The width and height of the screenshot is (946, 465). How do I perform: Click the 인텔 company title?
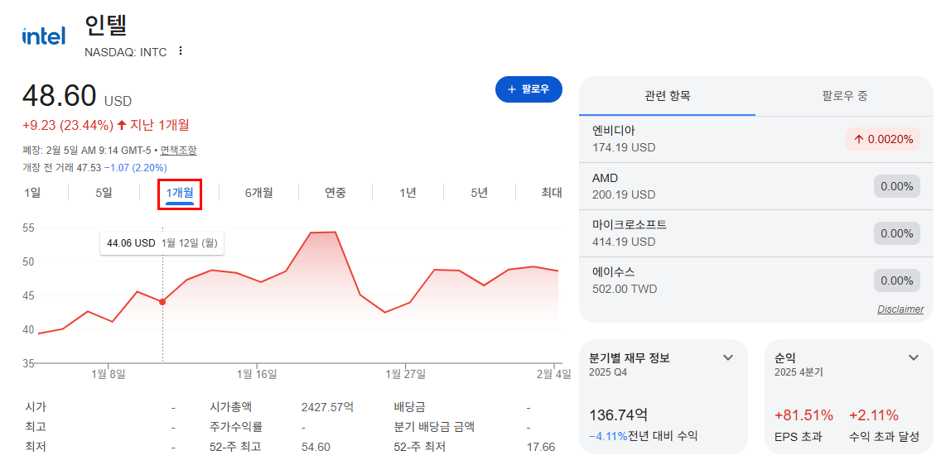(x=108, y=26)
